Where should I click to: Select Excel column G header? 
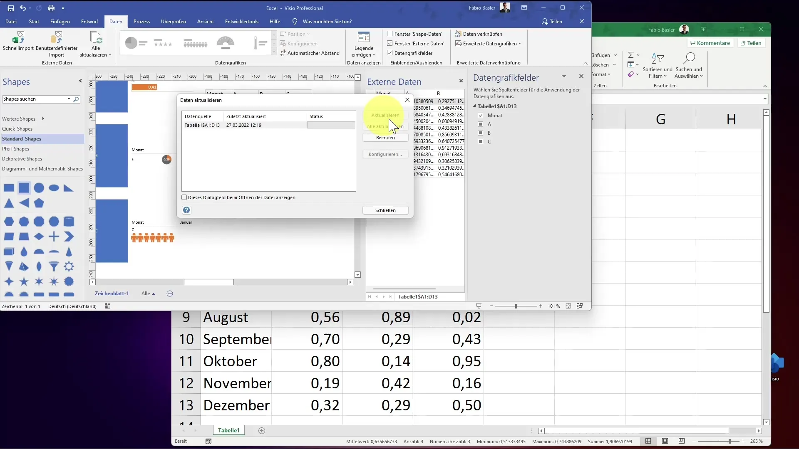(x=660, y=120)
